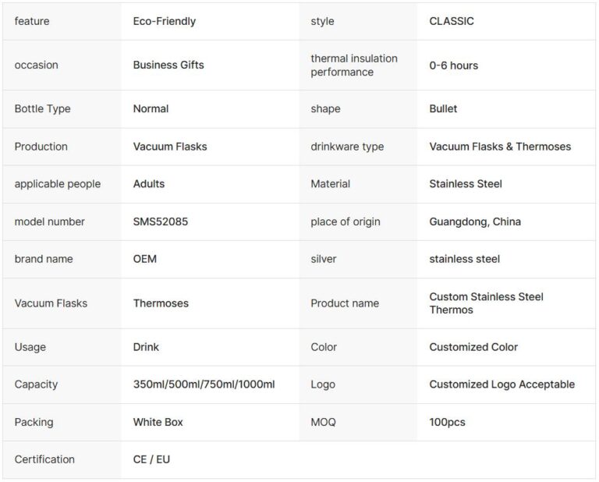Click the model number 'SMS52085'
The width and height of the screenshot is (599, 482).
coord(161,222)
